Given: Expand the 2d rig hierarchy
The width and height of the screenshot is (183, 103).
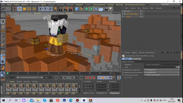Looking at the screenshot, I should 123,17.
